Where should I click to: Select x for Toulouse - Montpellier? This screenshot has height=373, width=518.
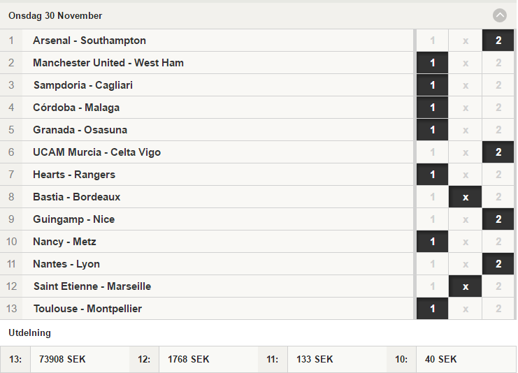click(x=465, y=309)
